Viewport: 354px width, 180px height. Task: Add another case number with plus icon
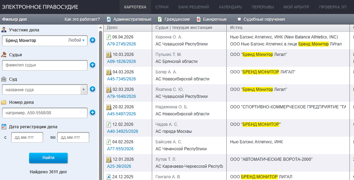92,112
